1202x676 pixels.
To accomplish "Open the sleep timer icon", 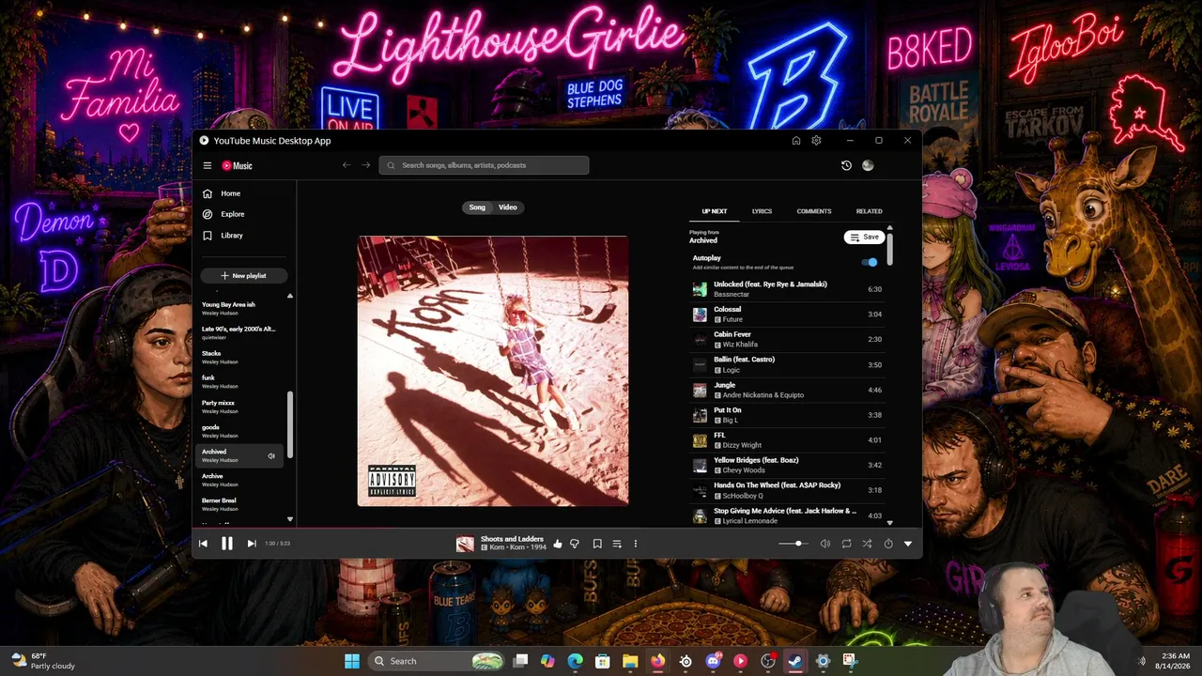I will click(887, 544).
